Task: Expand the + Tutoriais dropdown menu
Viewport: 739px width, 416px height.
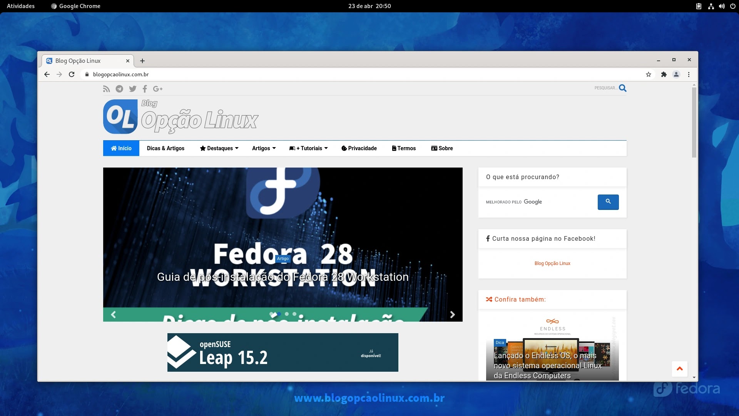Action: (x=309, y=148)
